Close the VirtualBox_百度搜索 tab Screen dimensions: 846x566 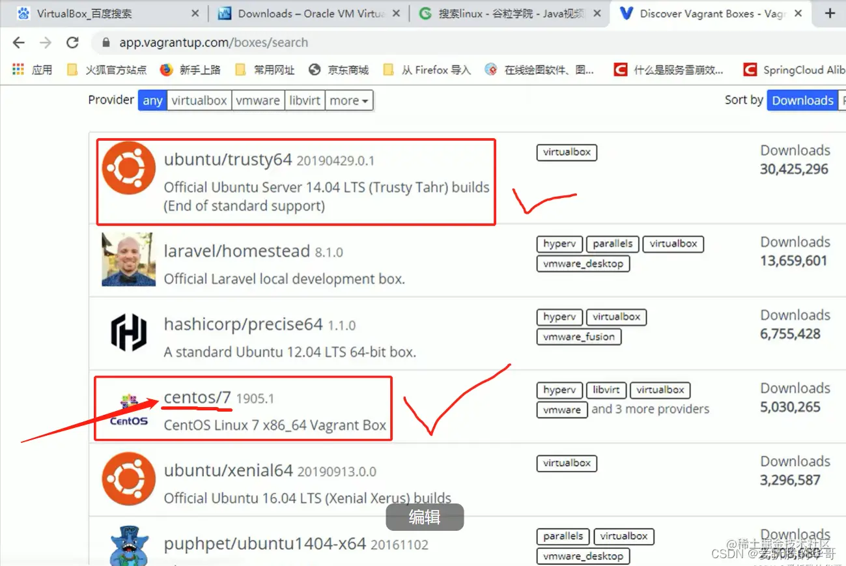tap(195, 14)
